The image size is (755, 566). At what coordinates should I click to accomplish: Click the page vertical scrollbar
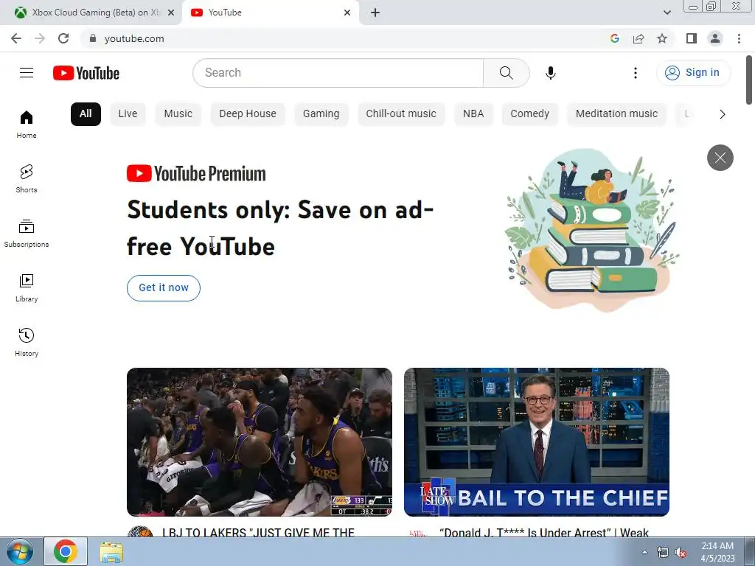[x=749, y=80]
